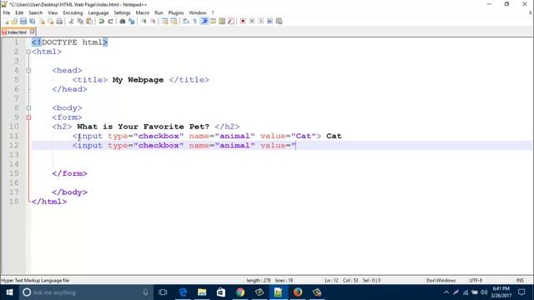The image size is (534, 300).
Task: Open Find with the binoculars icon
Action: [x=123, y=22]
